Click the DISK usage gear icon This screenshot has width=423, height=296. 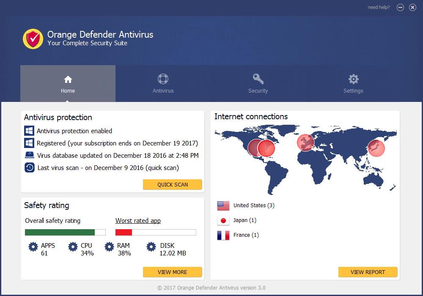coord(151,247)
